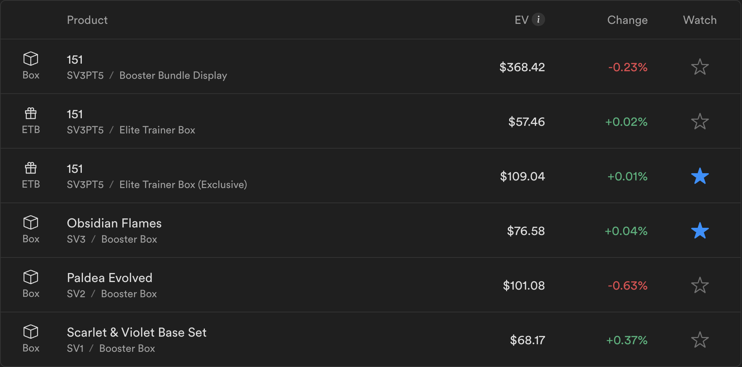Toggle watch star for Scarlet & Violet Base Set

coord(700,340)
